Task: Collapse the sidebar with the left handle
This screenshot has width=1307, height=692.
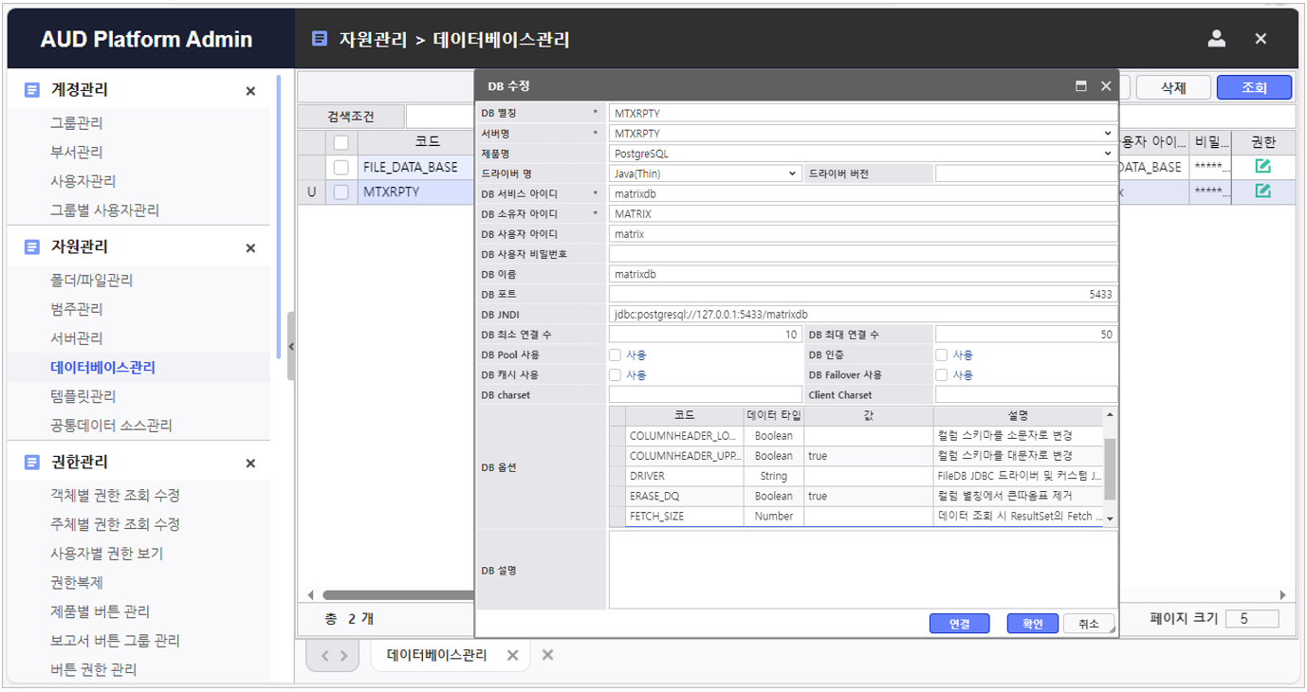Action: 291,347
